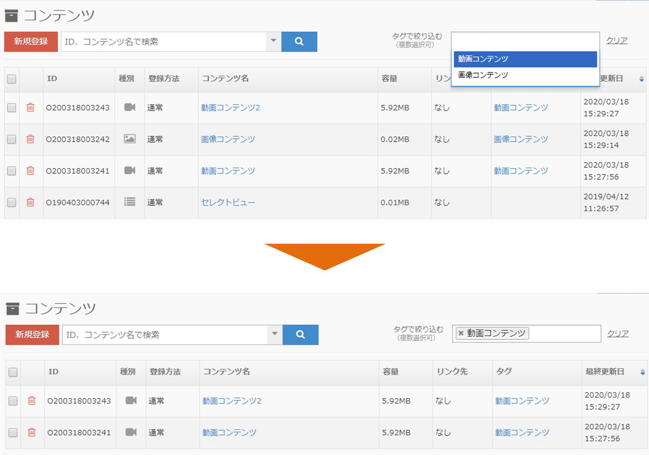Remove the 動画コンテンツ tag chip with x

click(x=461, y=333)
